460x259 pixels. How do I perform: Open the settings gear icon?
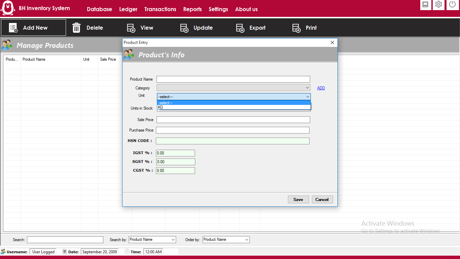[438, 5]
